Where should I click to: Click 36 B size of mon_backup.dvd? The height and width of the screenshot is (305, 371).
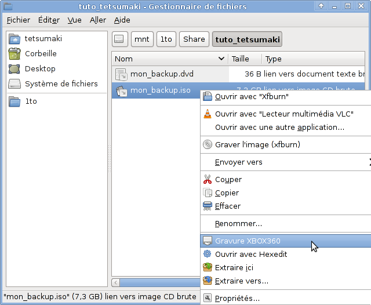tap(253, 74)
